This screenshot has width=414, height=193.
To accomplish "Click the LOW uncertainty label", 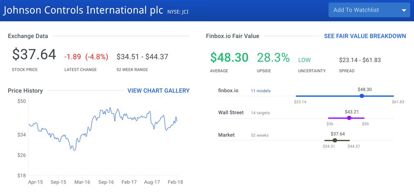I will [304, 60].
